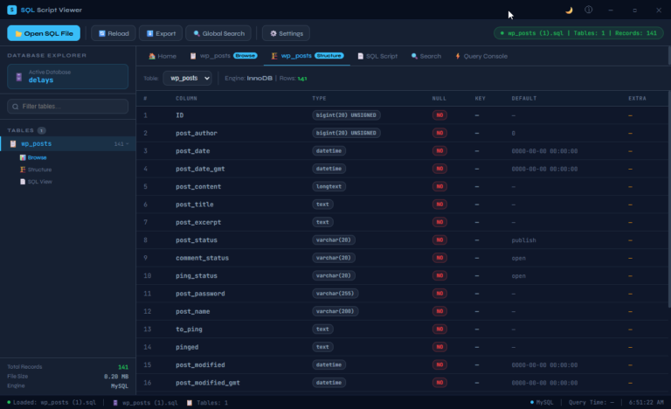Click the Home tab house icon

(x=152, y=56)
